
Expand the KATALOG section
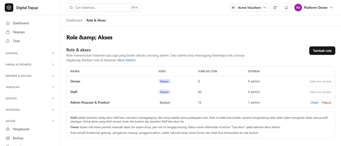(30, 53)
